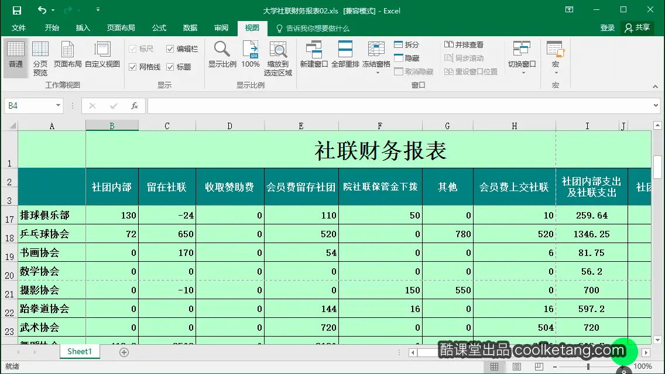Click the Name Box showing B4
This screenshot has height=374, width=665.
[x=30, y=105]
